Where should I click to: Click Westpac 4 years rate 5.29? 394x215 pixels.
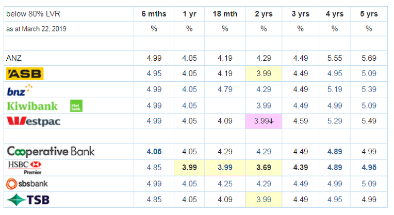tap(335, 121)
